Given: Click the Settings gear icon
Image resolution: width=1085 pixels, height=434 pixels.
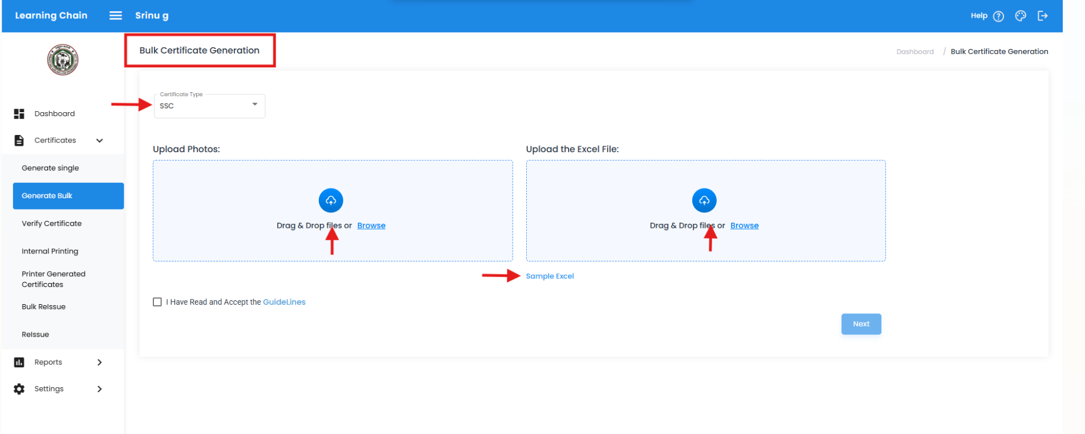Looking at the screenshot, I should [19, 389].
